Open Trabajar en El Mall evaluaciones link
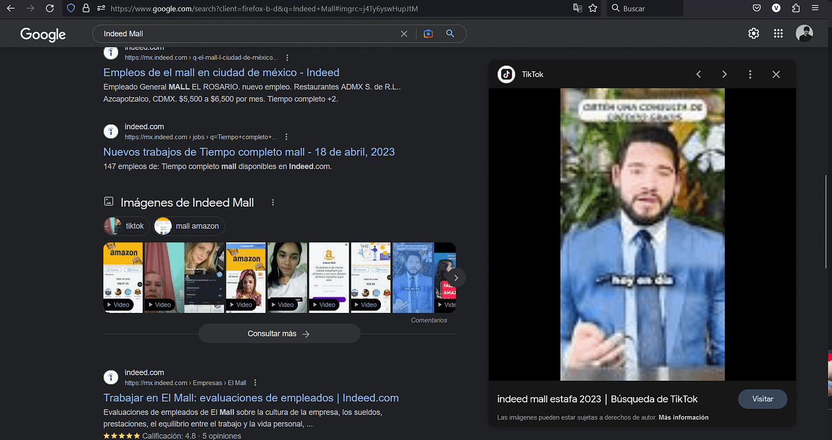Screen dimensions: 832x440 pyautogui.click(x=251, y=398)
